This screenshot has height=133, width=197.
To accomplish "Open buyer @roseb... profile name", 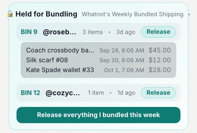I will coord(59,32).
